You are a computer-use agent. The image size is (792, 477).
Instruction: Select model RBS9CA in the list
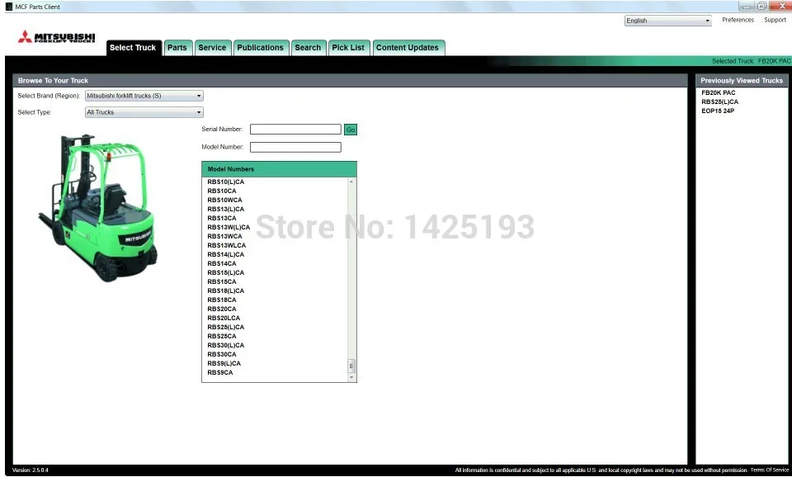[220, 373]
